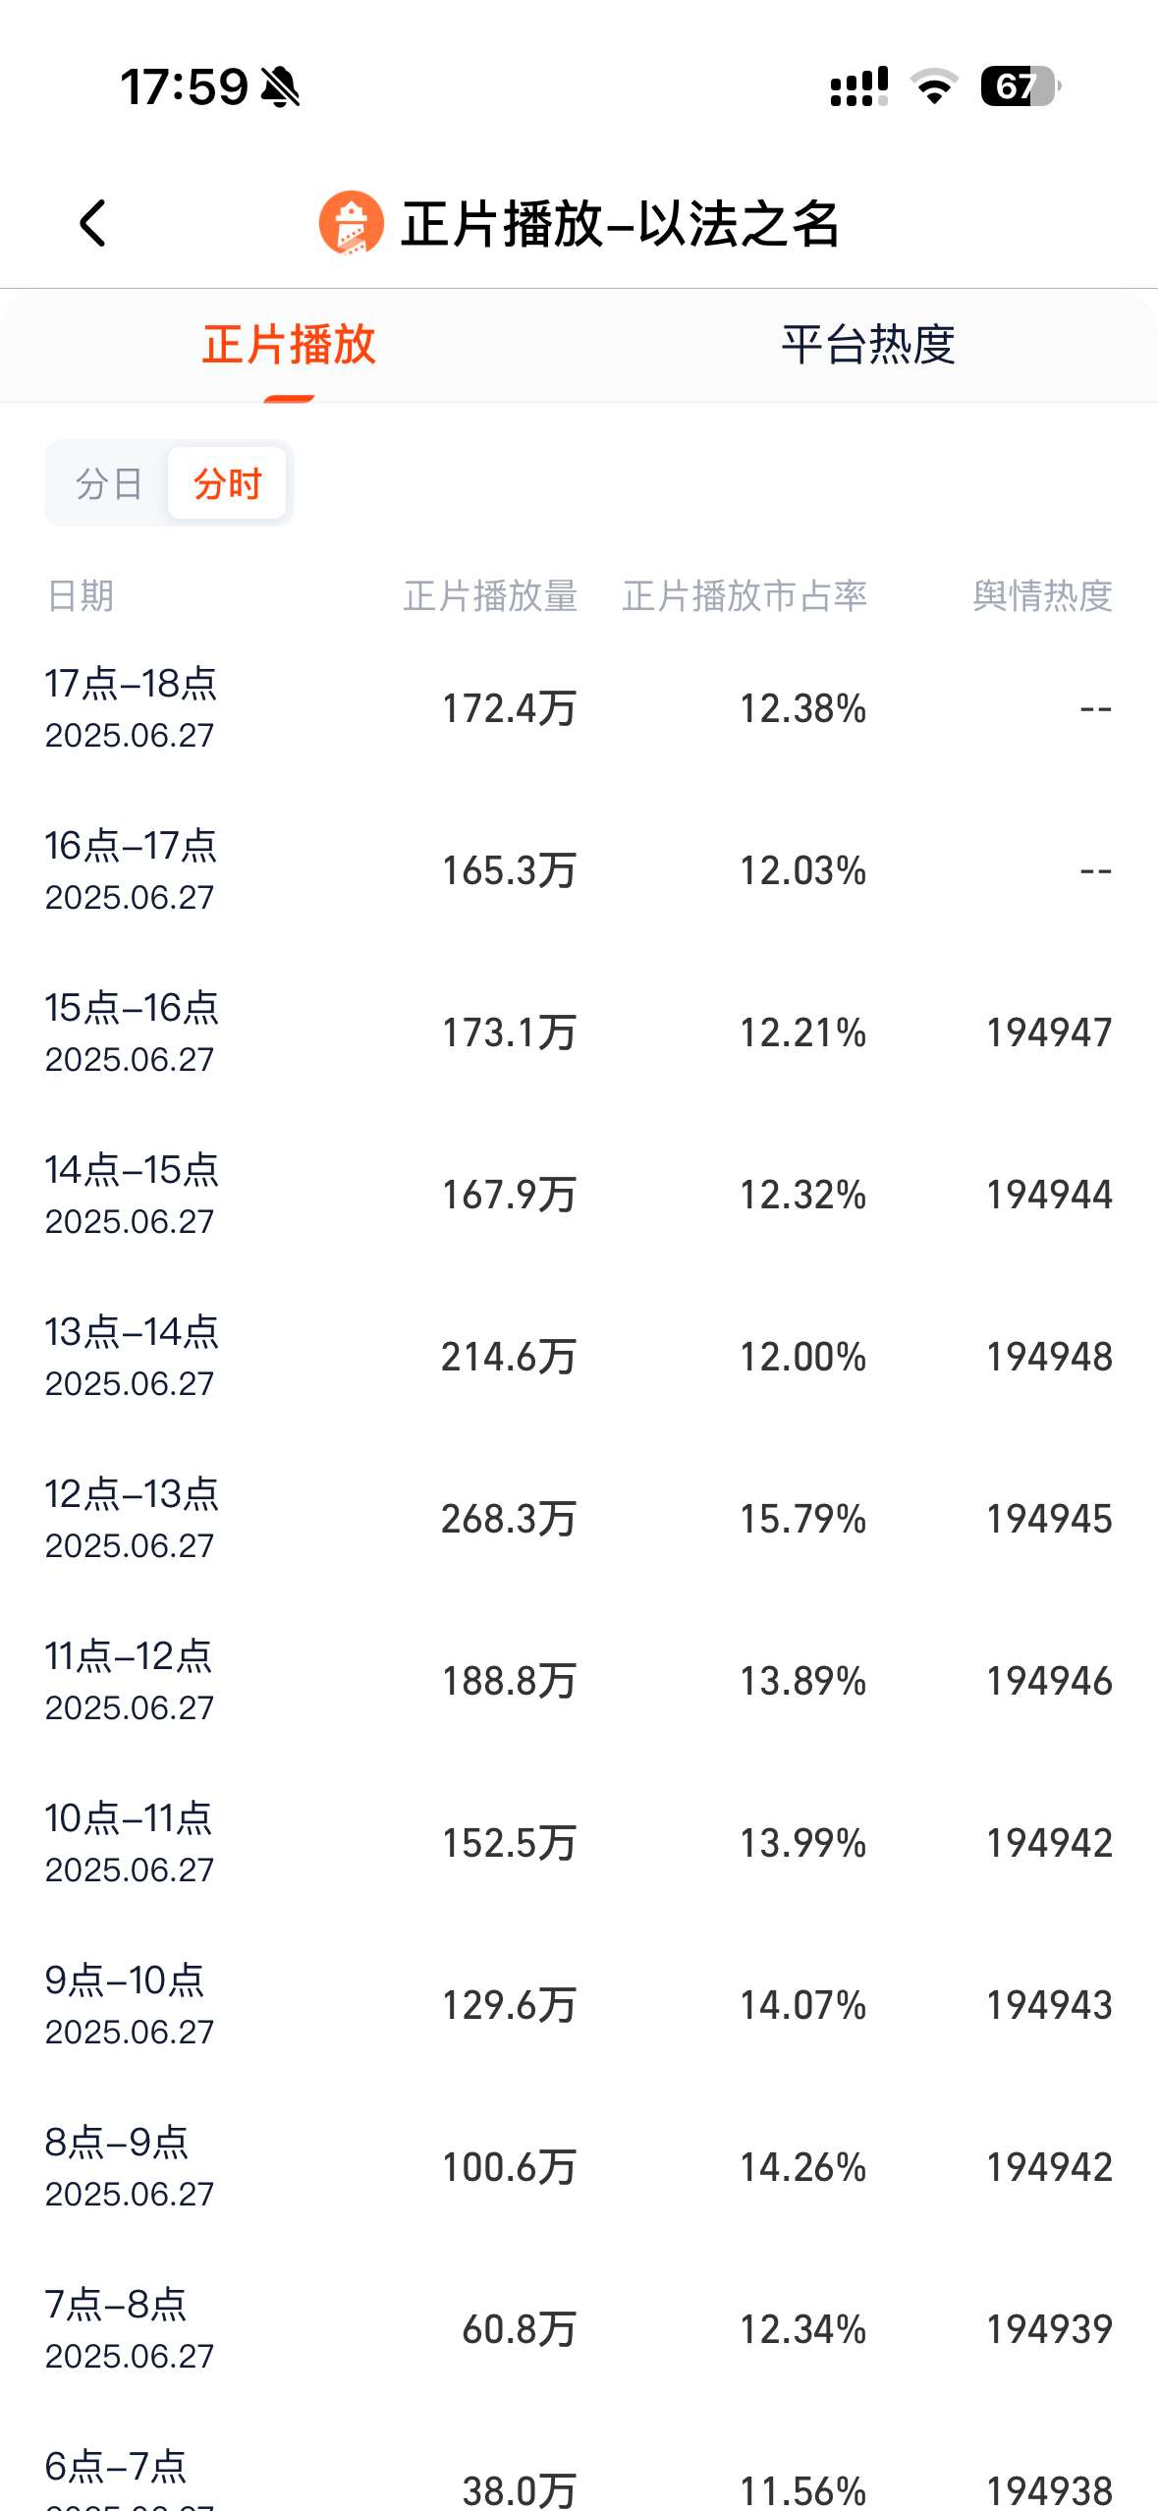Tap the back arrow icon
Image resolution: width=1158 pixels, height=2511 pixels.
pyautogui.click(x=92, y=224)
